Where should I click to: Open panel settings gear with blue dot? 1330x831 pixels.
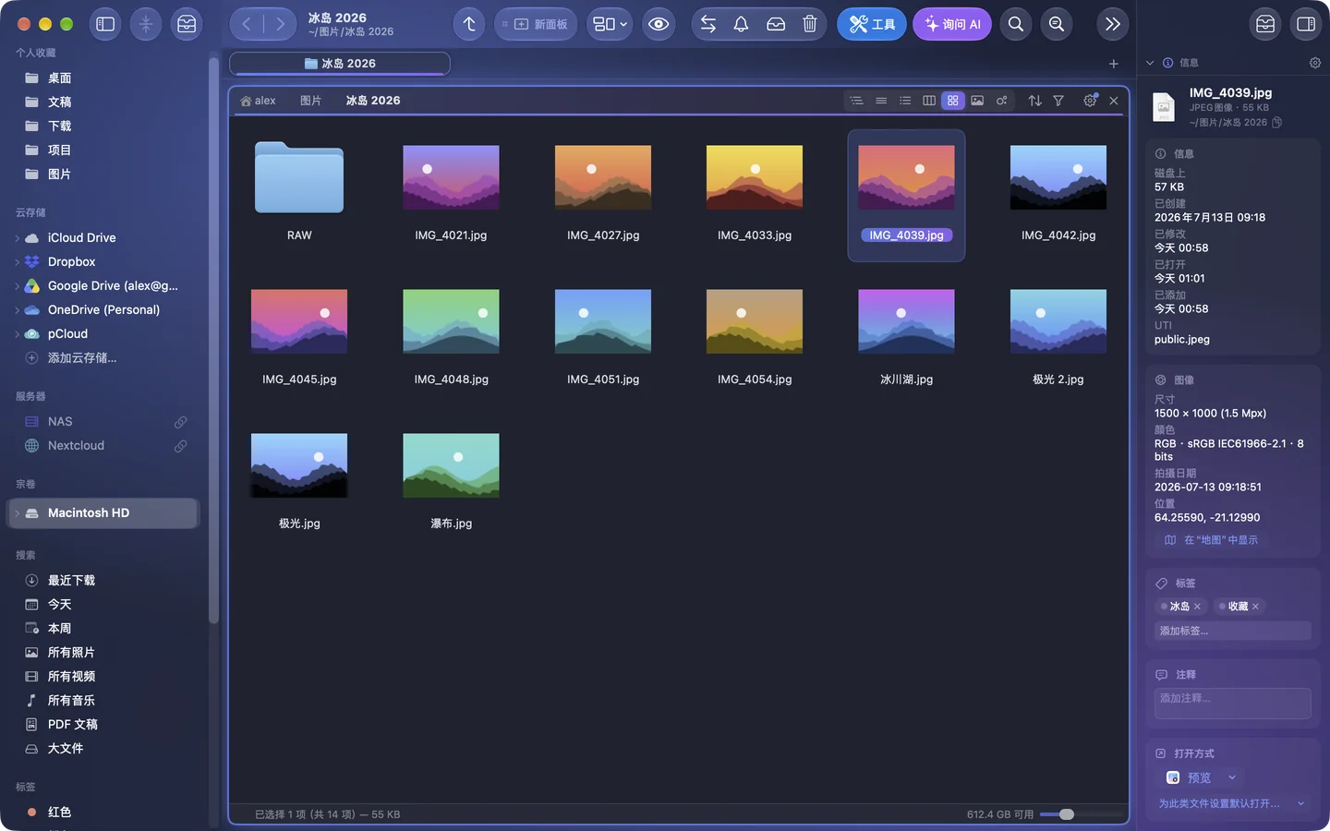(x=1090, y=101)
